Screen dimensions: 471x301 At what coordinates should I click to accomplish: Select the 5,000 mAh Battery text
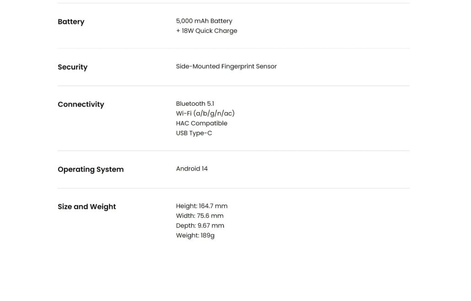pyautogui.click(x=204, y=21)
